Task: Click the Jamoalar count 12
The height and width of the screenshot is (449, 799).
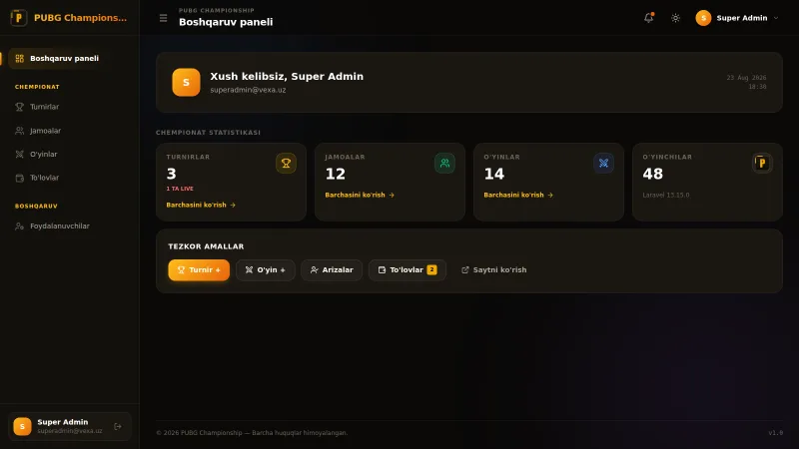Action: tap(336, 174)
